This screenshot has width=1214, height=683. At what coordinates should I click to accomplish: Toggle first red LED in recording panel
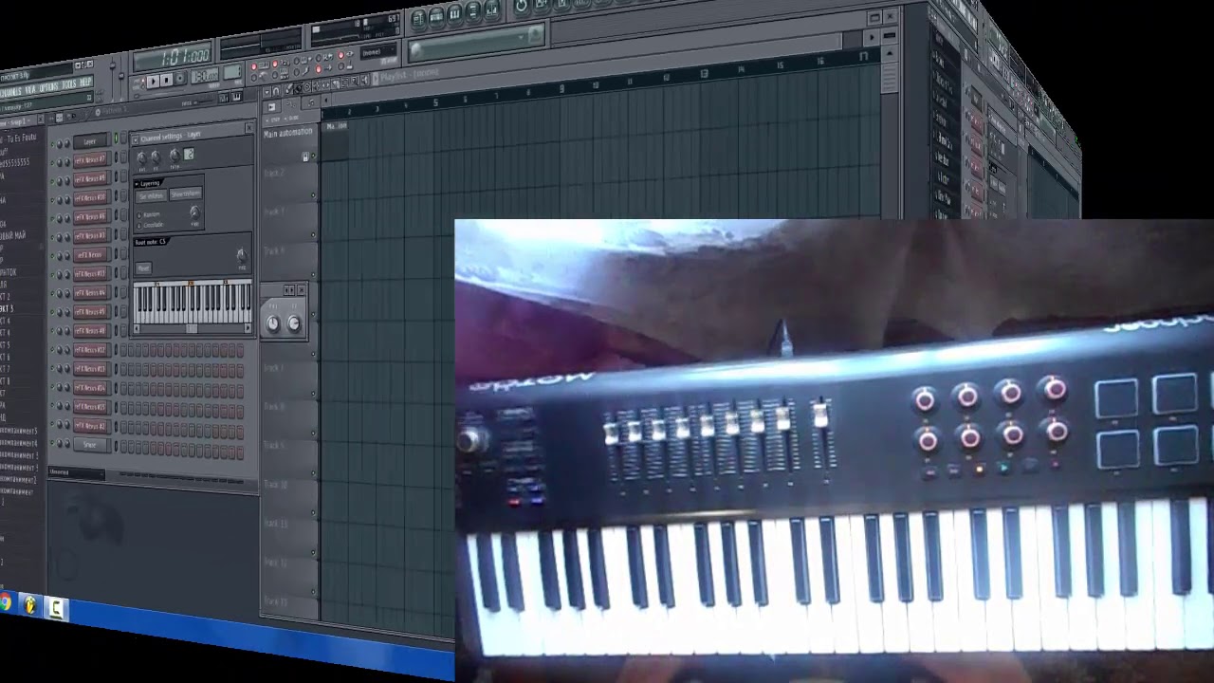(253, 66)
